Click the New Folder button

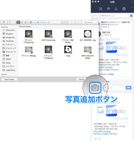9,80
